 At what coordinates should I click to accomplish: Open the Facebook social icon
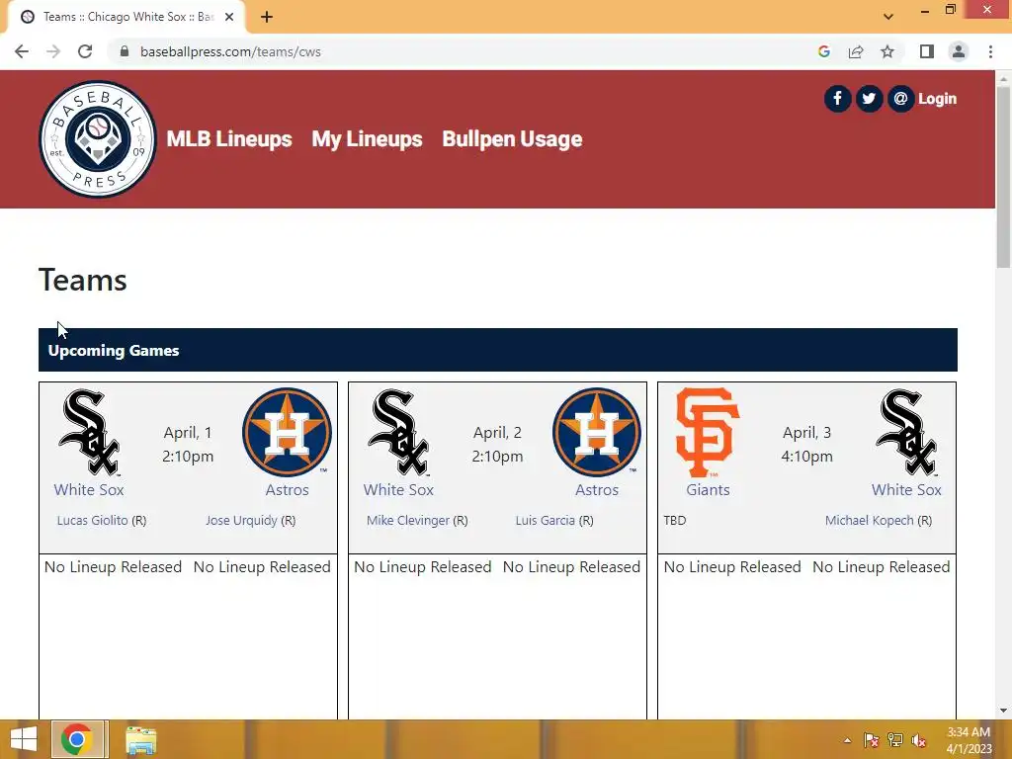(x=837, y=99)
